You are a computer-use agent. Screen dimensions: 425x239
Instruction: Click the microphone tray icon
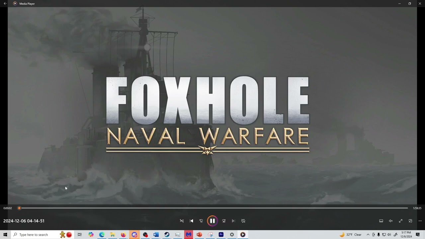pyautogui.click(x=379, y=235)
